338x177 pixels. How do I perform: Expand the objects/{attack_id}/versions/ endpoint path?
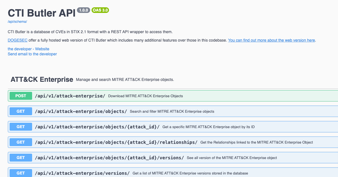click(109, 158)
